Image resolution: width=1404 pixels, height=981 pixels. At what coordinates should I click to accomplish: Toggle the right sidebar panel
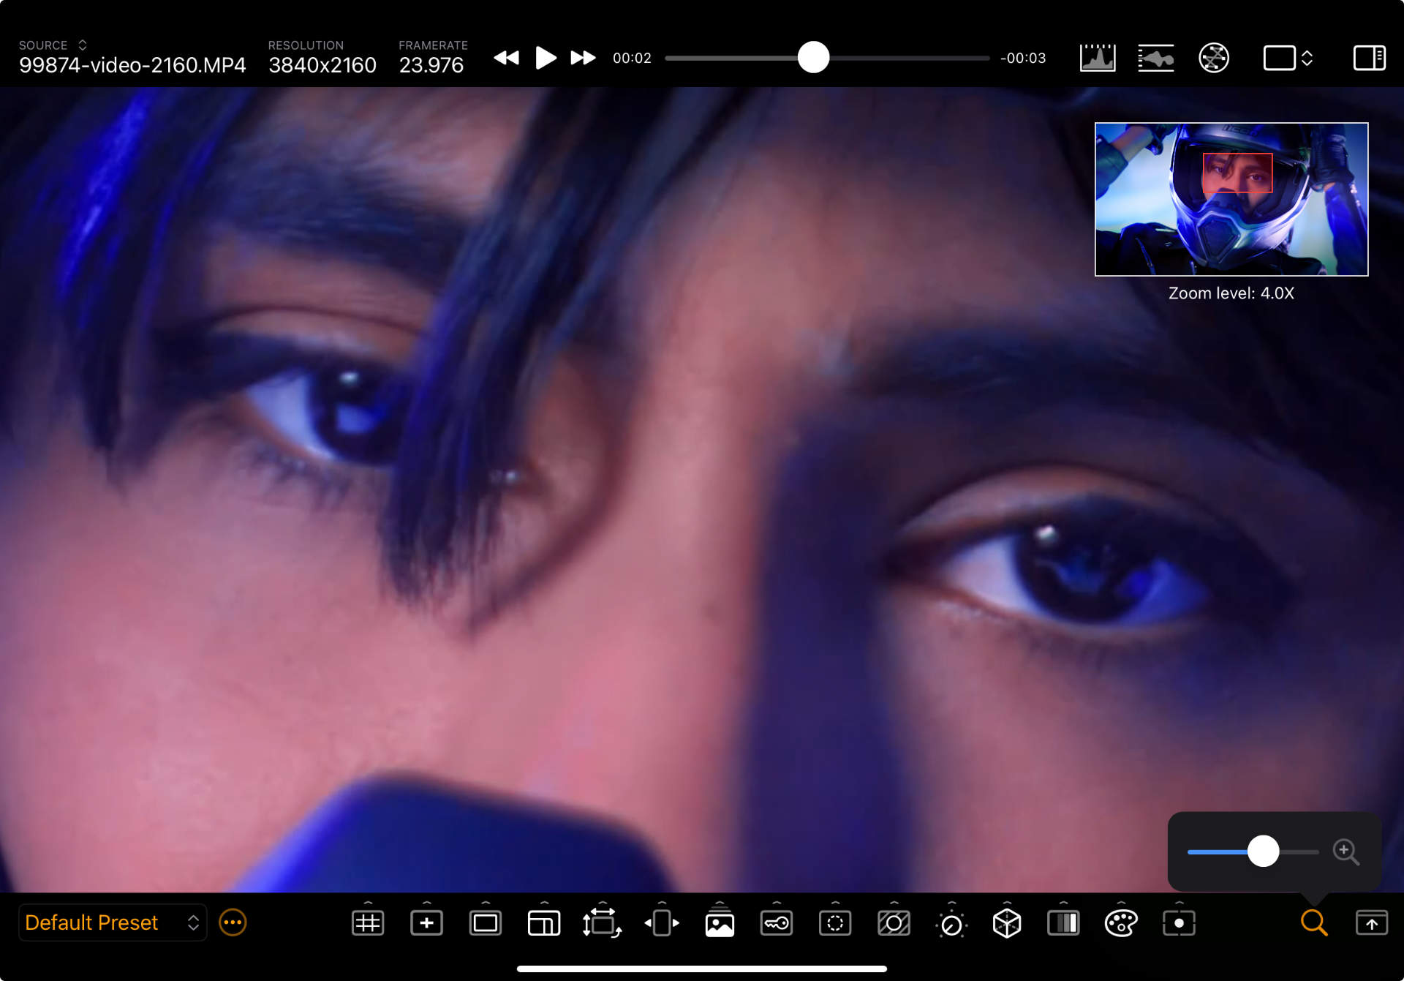[1369, 58]
